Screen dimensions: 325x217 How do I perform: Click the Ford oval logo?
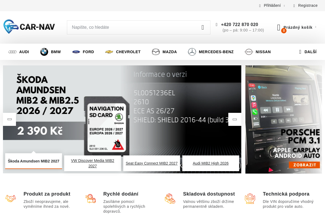pos(76,52)
